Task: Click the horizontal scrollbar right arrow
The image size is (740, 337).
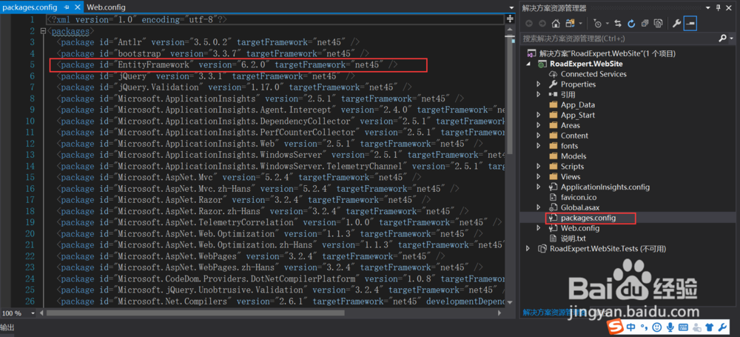Action: (499, 313)
